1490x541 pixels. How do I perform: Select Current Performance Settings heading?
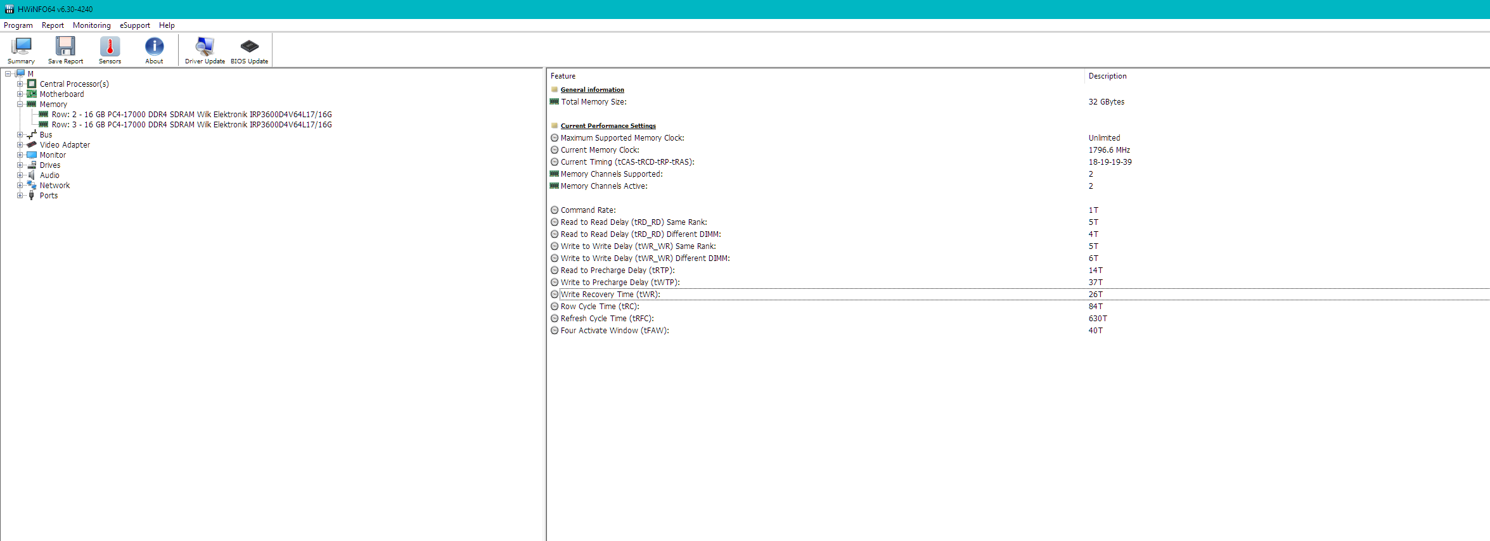(x=608, y=126)
